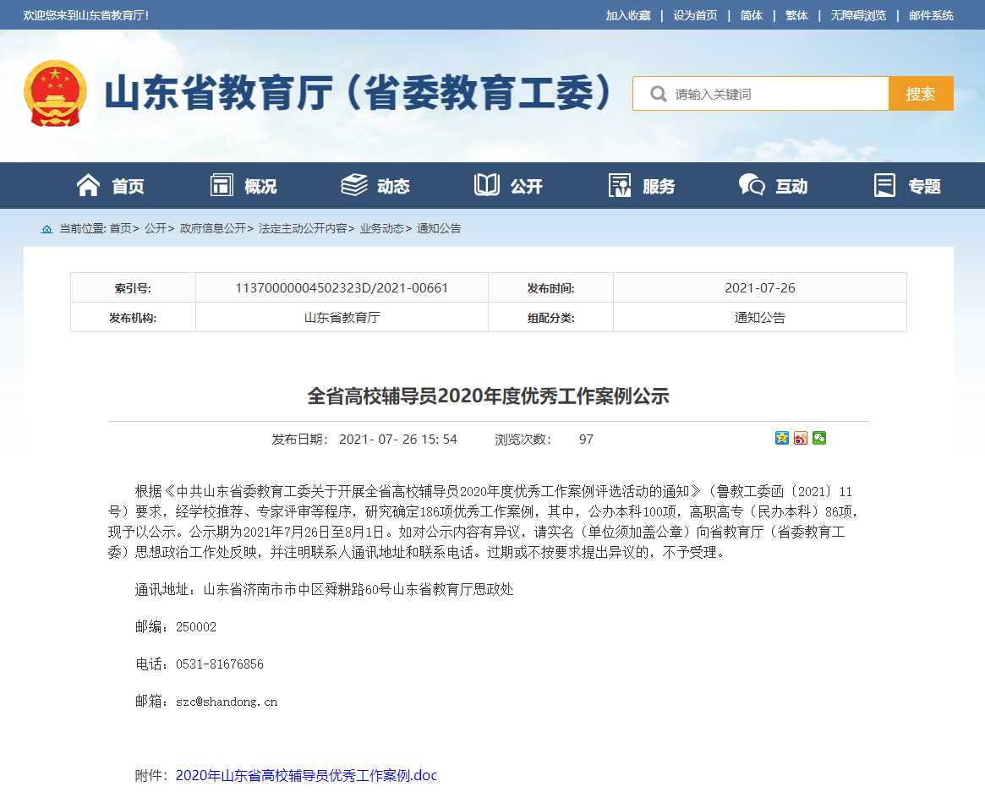Image resolution: width=985 pixels, height=803 pixels.
Task: Click the home icon in navigation bar
Action: click(88, 185)
